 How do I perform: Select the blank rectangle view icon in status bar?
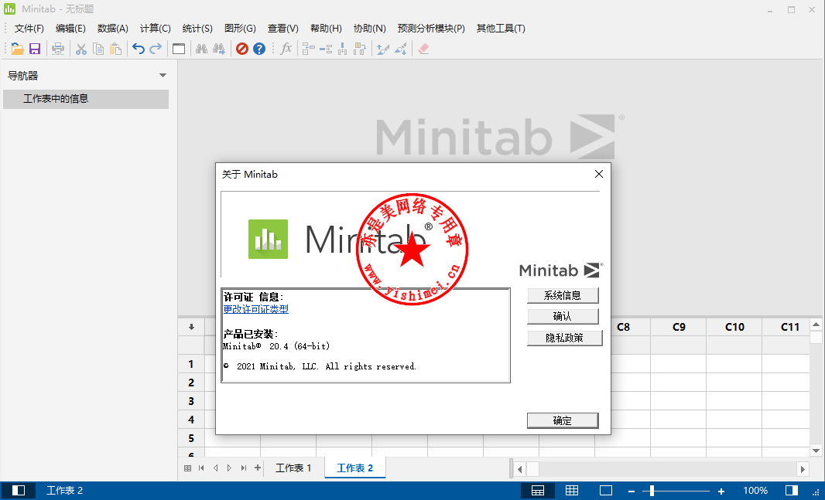(x=606, y=490)
